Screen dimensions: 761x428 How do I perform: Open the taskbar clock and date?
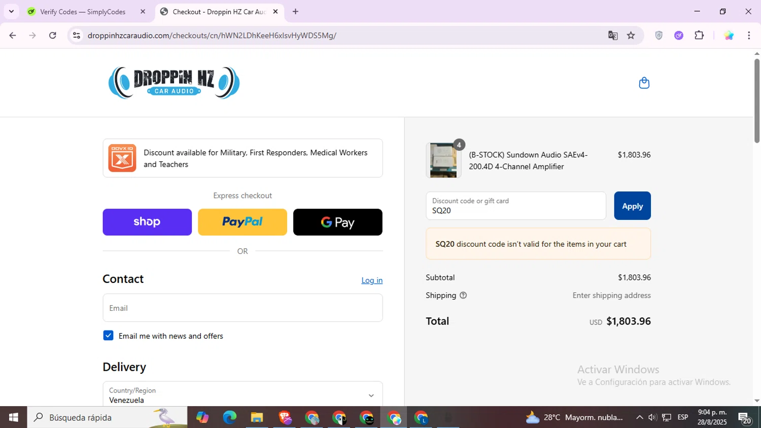[712, 417]
